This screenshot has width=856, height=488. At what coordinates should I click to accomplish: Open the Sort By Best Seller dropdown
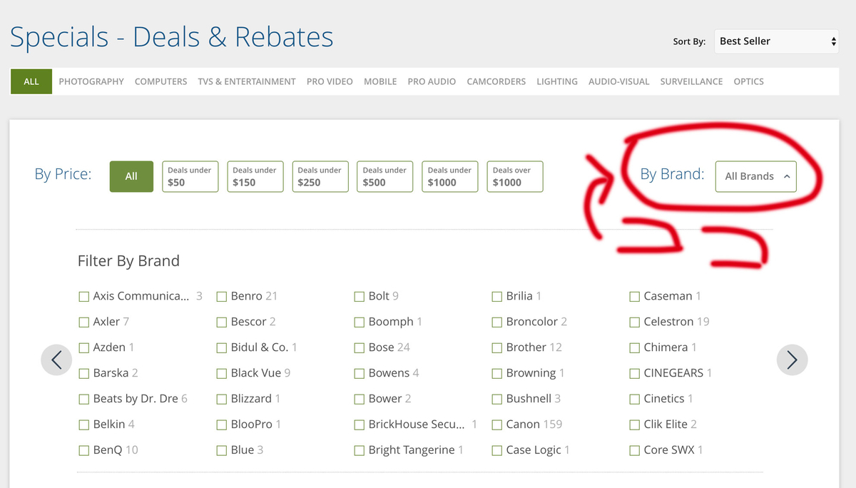[x=776, y=41]
